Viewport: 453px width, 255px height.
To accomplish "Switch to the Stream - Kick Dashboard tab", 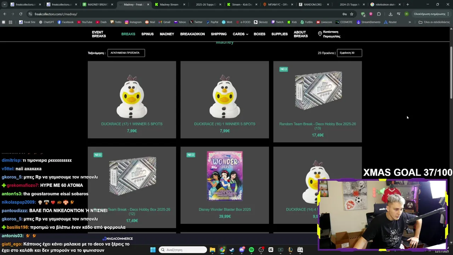I will coord(242,5).
